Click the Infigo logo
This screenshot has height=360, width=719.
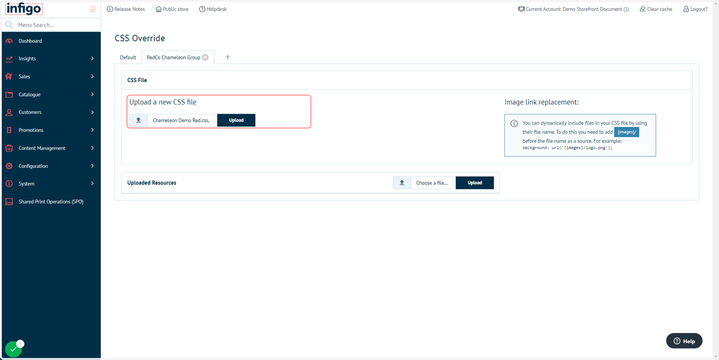click(x=24, y=9)
